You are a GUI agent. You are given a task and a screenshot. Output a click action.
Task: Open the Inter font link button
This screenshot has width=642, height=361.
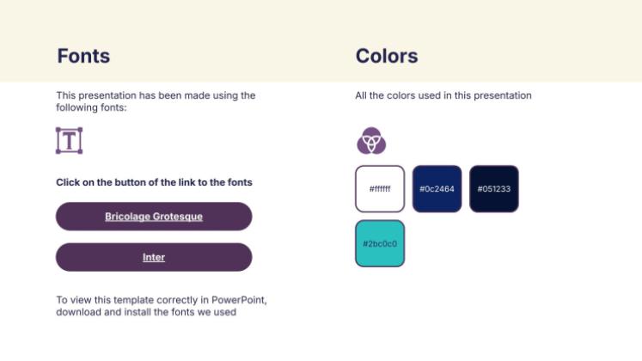point(154,257)
